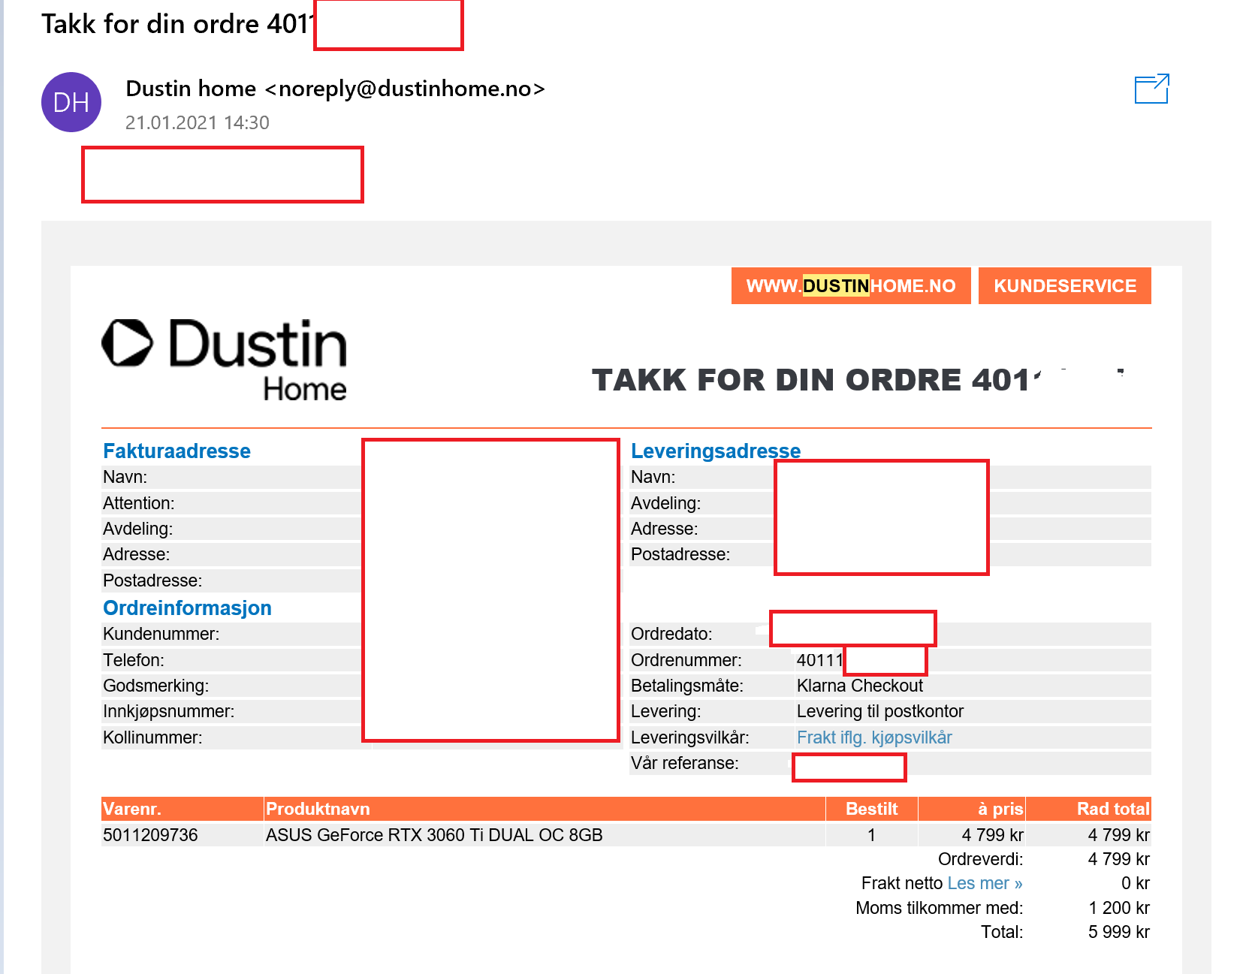Click the Leveringsvilkår label
The image size is (1252, 974).
coord(690,737)
